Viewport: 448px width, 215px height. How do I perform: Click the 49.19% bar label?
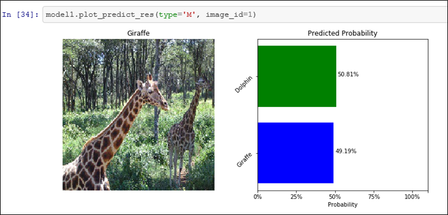click(x=346, y=151)
